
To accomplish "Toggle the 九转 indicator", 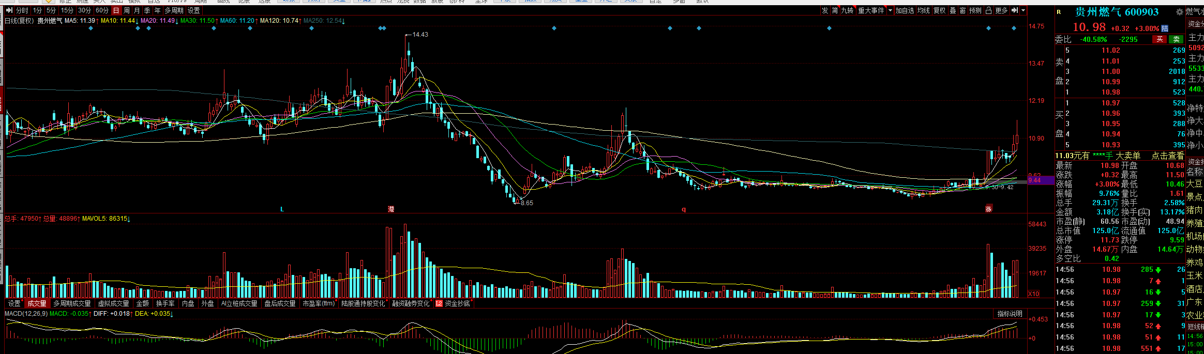I will pos(847,10).
